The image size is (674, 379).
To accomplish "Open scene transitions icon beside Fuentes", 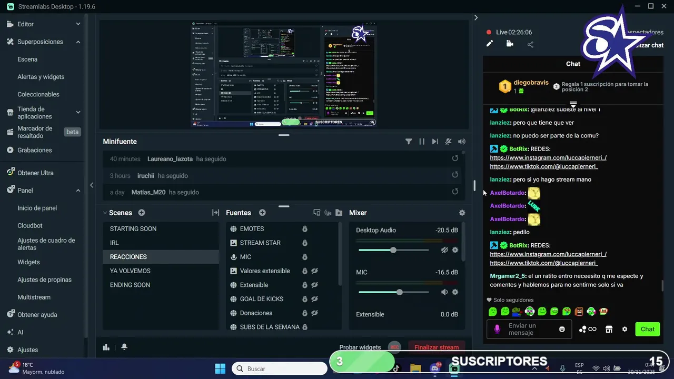I will click(215, 213).
